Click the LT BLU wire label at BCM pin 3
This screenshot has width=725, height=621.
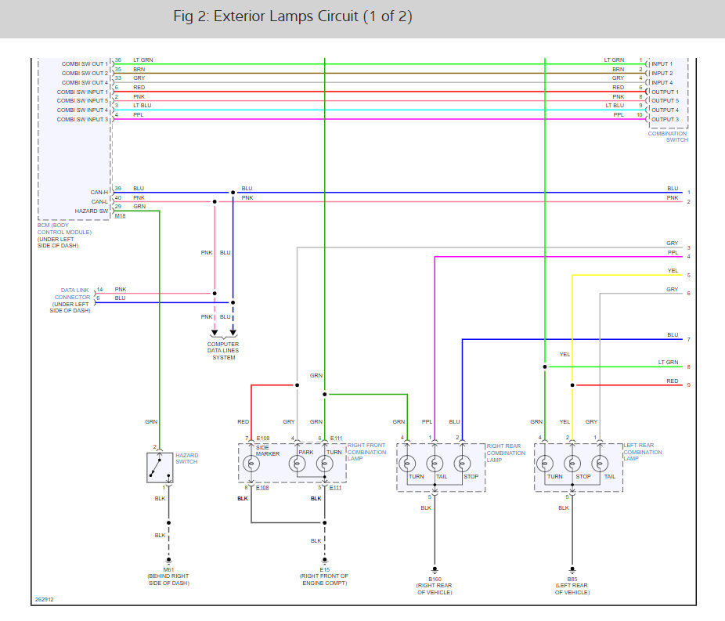[x=142, y=106]
